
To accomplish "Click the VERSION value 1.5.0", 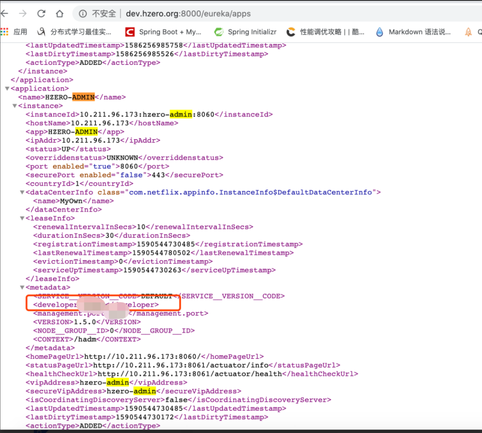I will pos(85,322).
